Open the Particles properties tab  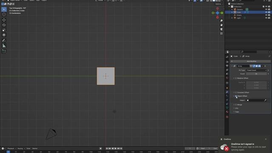coord(227,96)
